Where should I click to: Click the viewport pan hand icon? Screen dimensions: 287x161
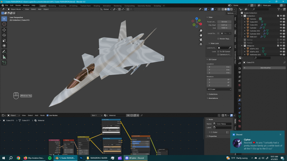[201, 35]
